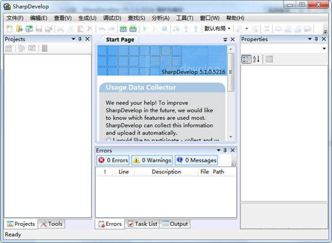Toggle the 0 Warnings filter

point(152,160)
